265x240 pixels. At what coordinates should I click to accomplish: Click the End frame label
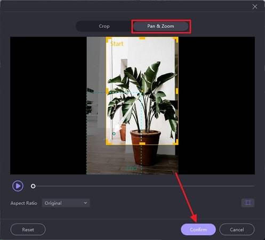[x=132, y=168]
